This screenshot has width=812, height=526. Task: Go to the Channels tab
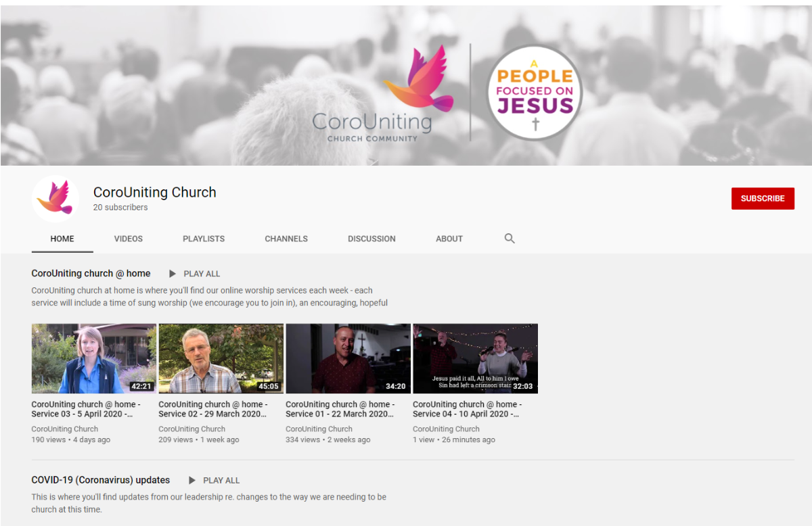(286, 239)
